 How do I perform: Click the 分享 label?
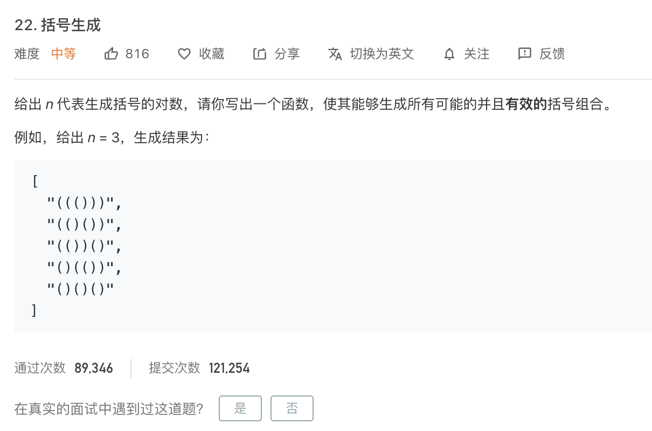287,54
